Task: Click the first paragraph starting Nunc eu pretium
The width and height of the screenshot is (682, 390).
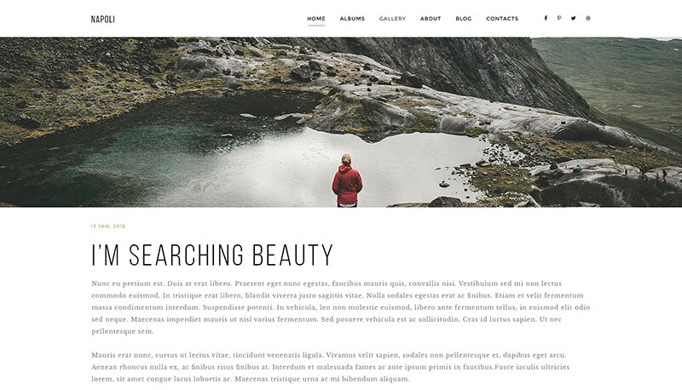Action: coord(341,307)
